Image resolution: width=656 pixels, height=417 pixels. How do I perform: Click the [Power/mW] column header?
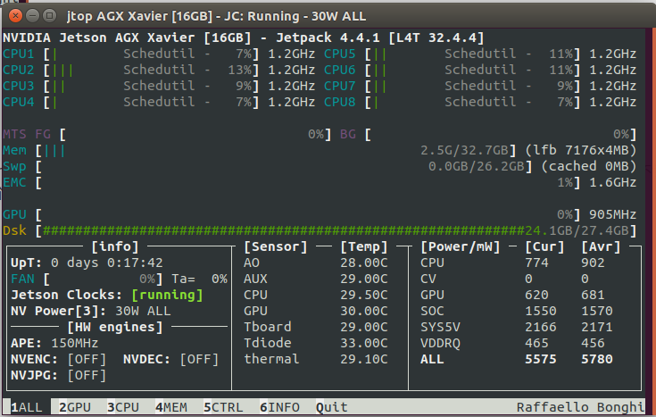[x=461, y=246]
